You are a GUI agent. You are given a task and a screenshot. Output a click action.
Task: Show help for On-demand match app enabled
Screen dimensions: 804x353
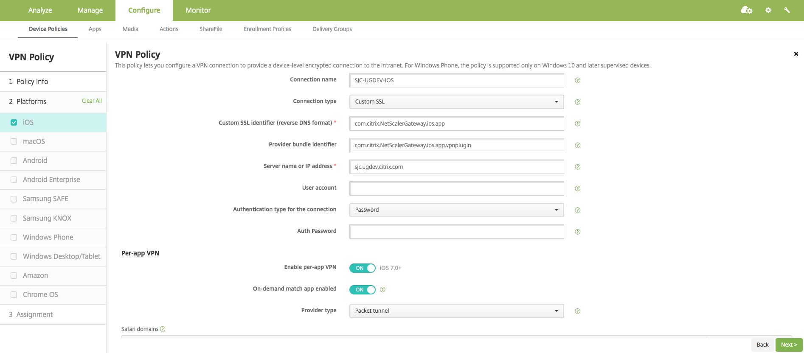(382, 290)
